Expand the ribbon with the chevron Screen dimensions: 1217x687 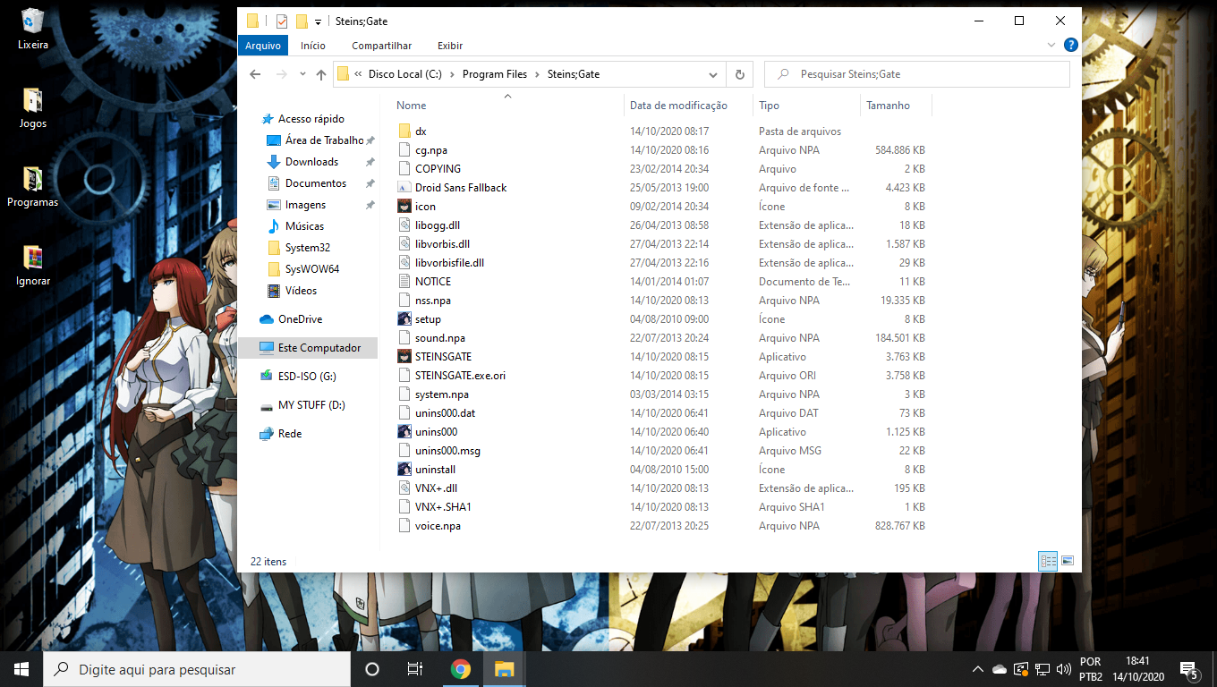pyautogui.click(x=1051, y=45)
